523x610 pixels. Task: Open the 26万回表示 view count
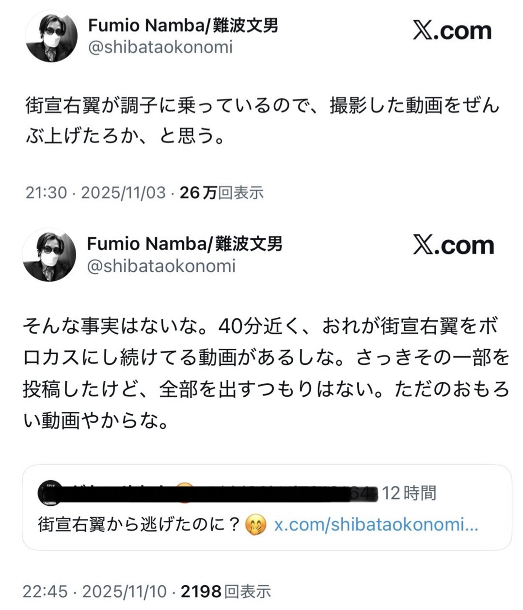[x=222, y=193]
